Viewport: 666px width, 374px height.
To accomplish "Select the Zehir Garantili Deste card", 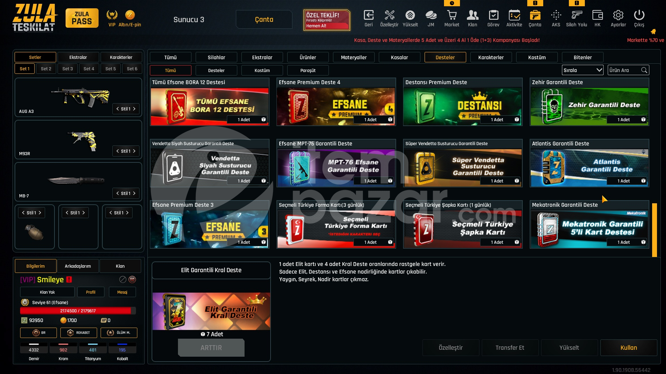I will tap(589, 102).
